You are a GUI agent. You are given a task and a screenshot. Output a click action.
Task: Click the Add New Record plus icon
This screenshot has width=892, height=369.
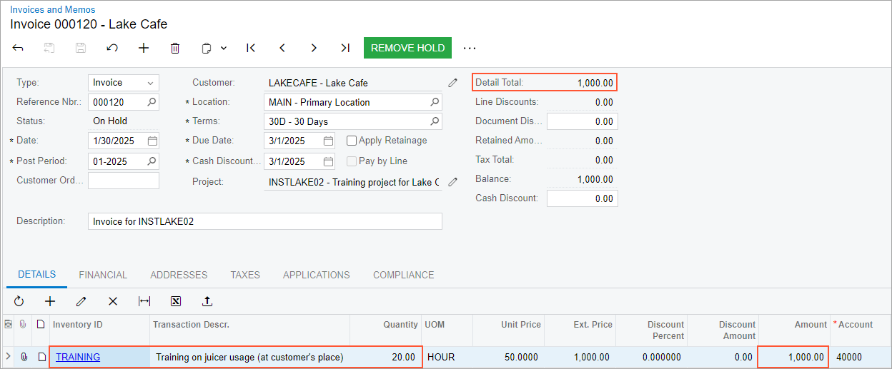pyautogui.click(x=144, y=48)
